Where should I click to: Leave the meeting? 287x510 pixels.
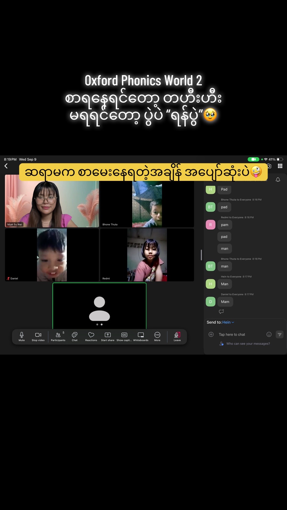click(177, 337)
